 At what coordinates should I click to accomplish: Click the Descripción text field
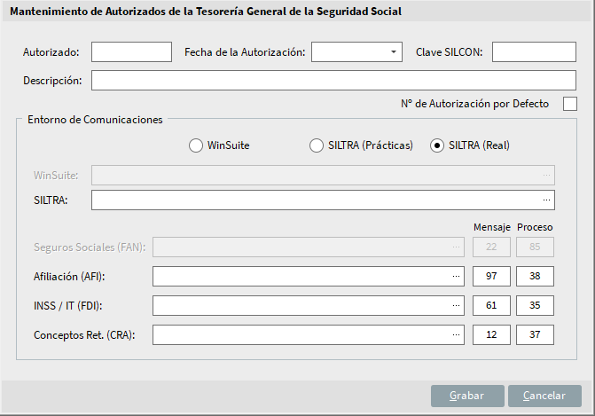(x=333, y=80)
